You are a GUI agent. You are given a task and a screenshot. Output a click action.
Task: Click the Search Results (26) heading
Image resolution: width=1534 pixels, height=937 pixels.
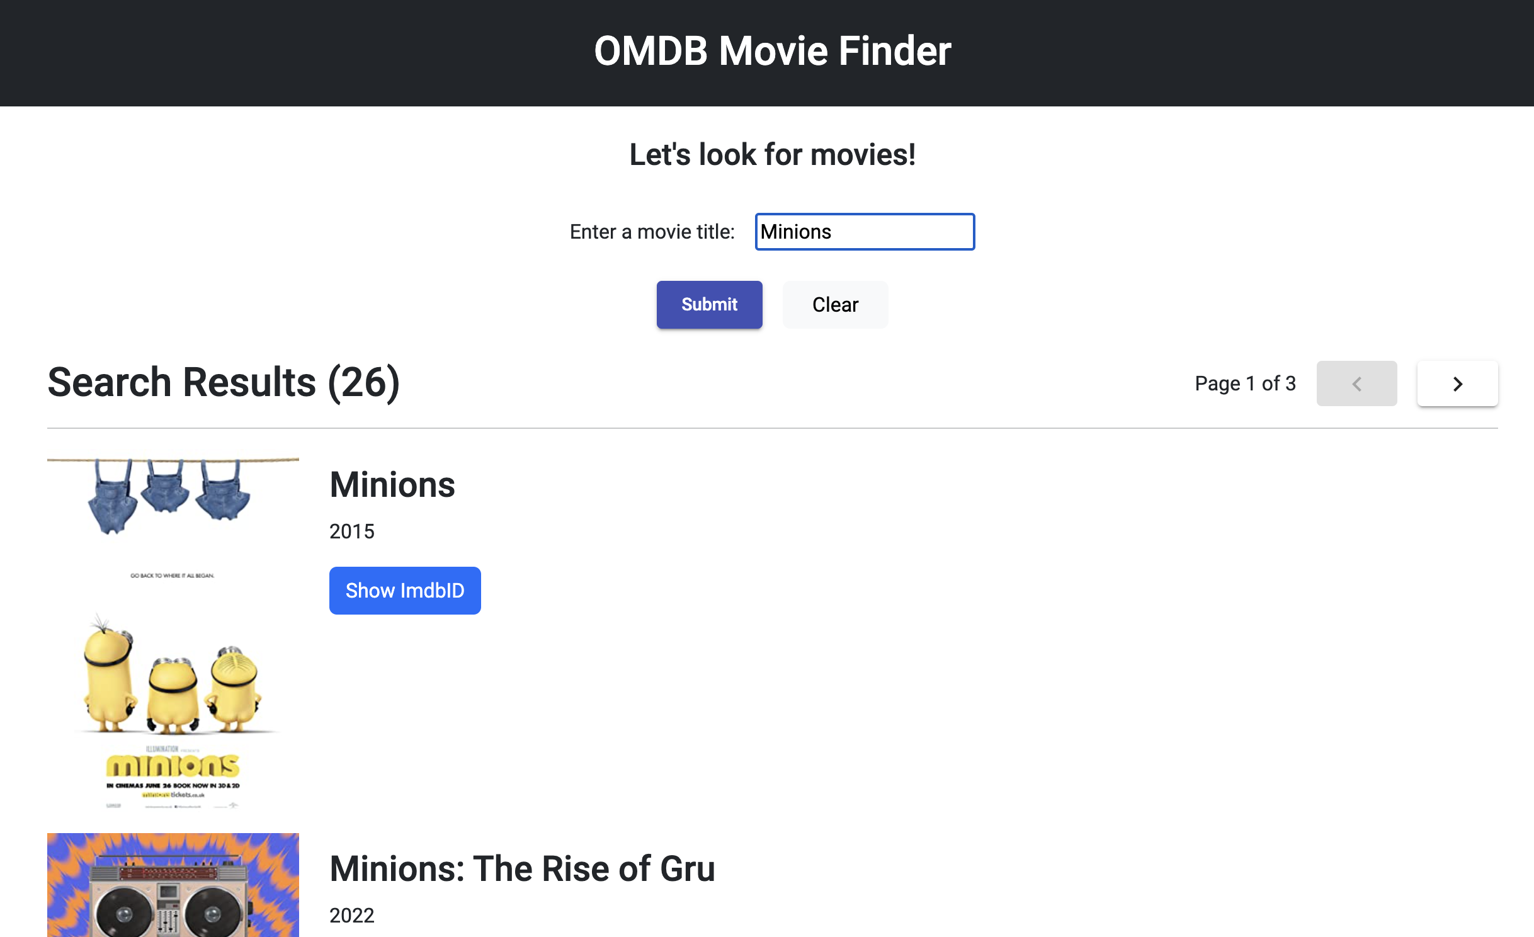(224, 382)
